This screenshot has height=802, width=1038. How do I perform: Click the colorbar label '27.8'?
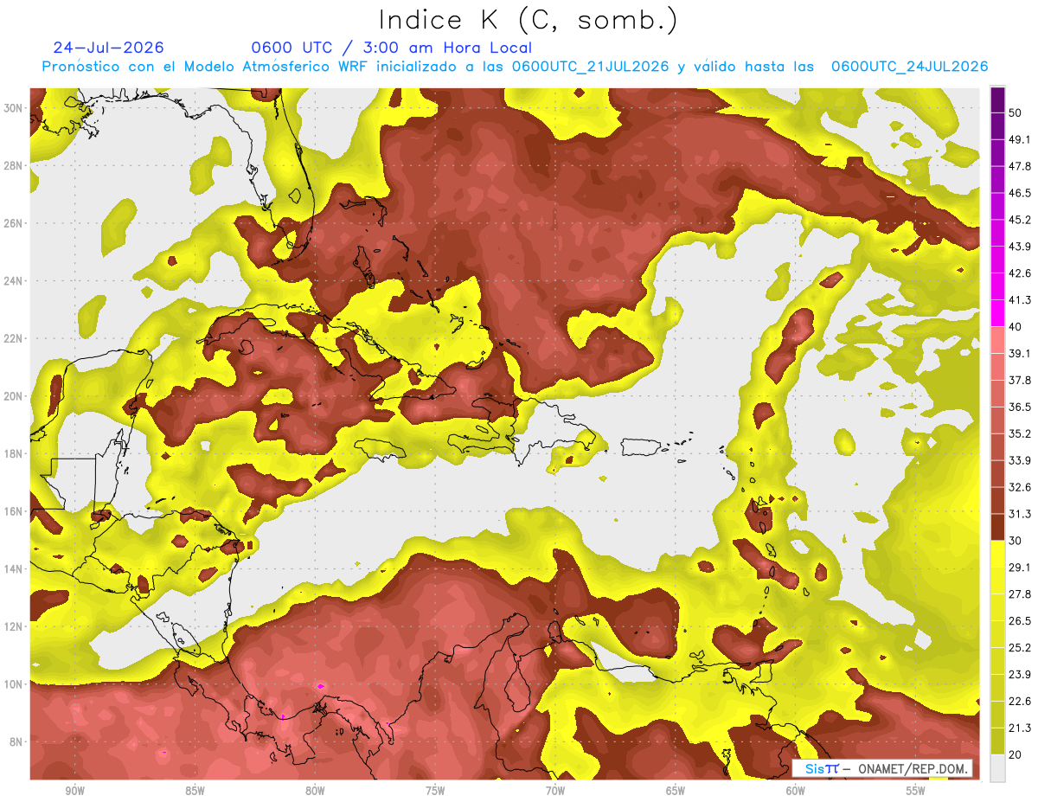point(1019,593)
